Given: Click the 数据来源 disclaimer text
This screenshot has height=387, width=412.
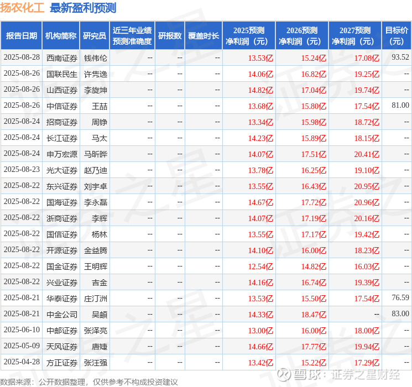Looking at the screenshot, I should click(89, 381).
